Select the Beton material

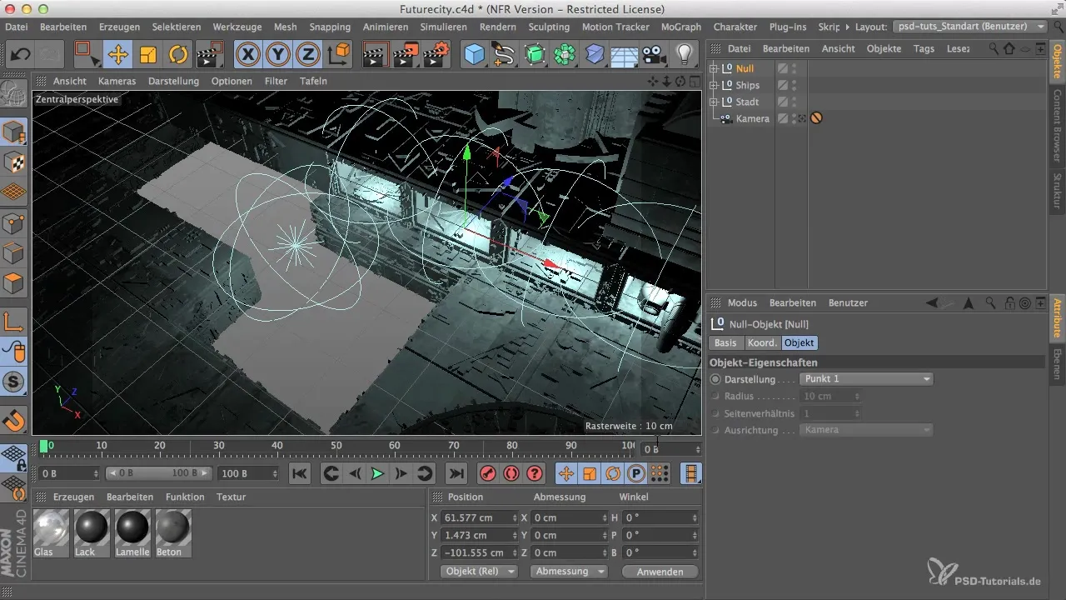(x=173, y=532)
